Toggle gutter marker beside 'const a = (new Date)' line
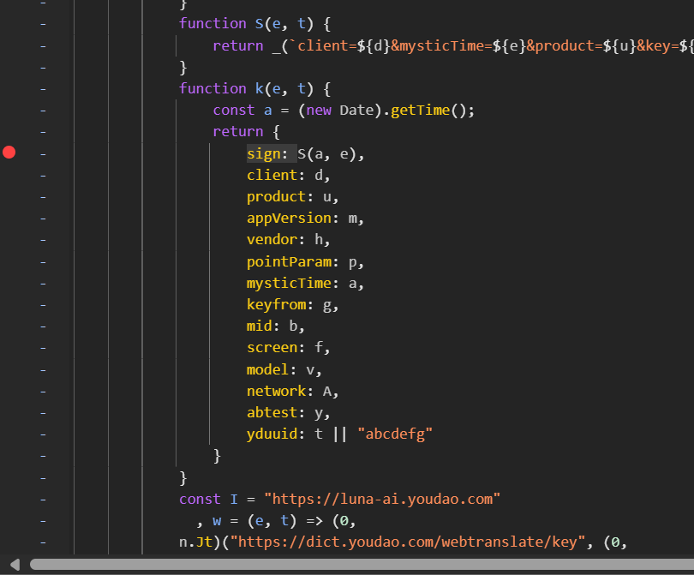The image size is (694, 575). [43, 110]
